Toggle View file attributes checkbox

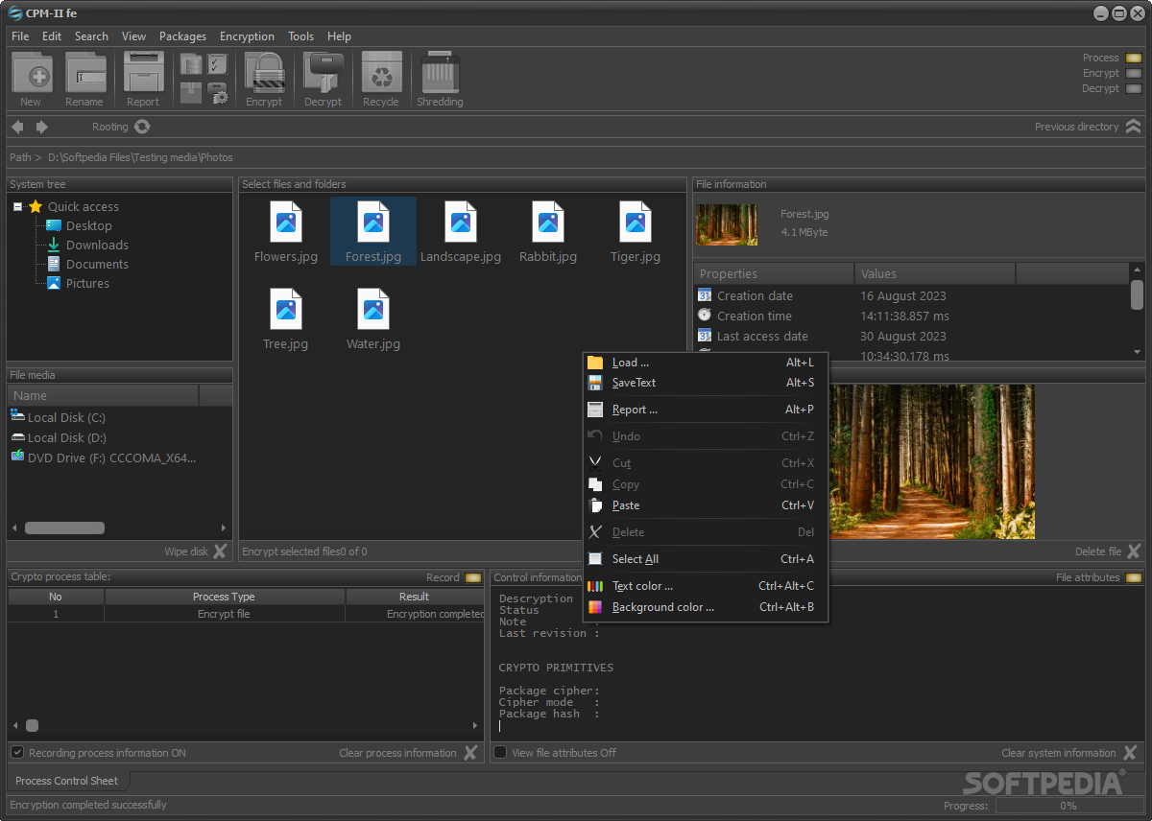coord(500,753)
